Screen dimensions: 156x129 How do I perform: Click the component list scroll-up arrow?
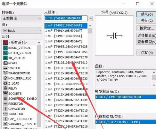(90, 26)
